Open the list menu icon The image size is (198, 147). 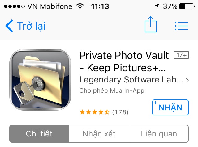tap(182, 26)
